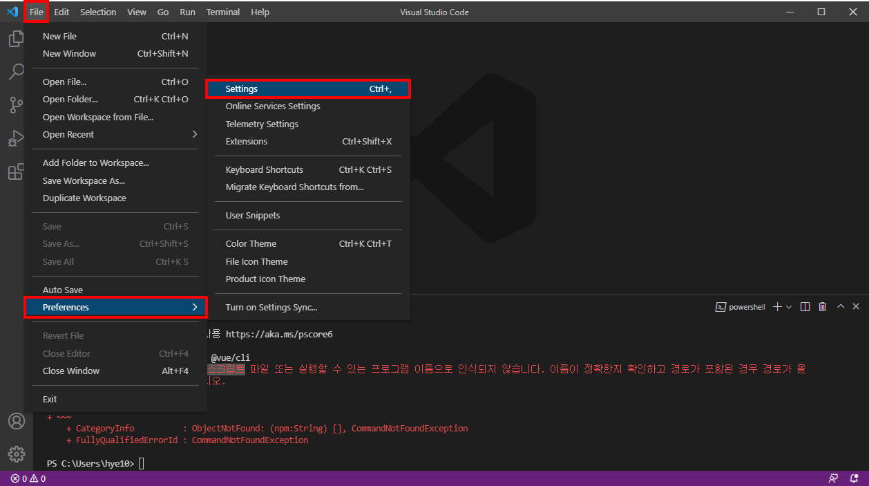Choose New Window menu entry
Image resolution: width=869 pixels, height=486 pixels.
(x=115, y=54)
